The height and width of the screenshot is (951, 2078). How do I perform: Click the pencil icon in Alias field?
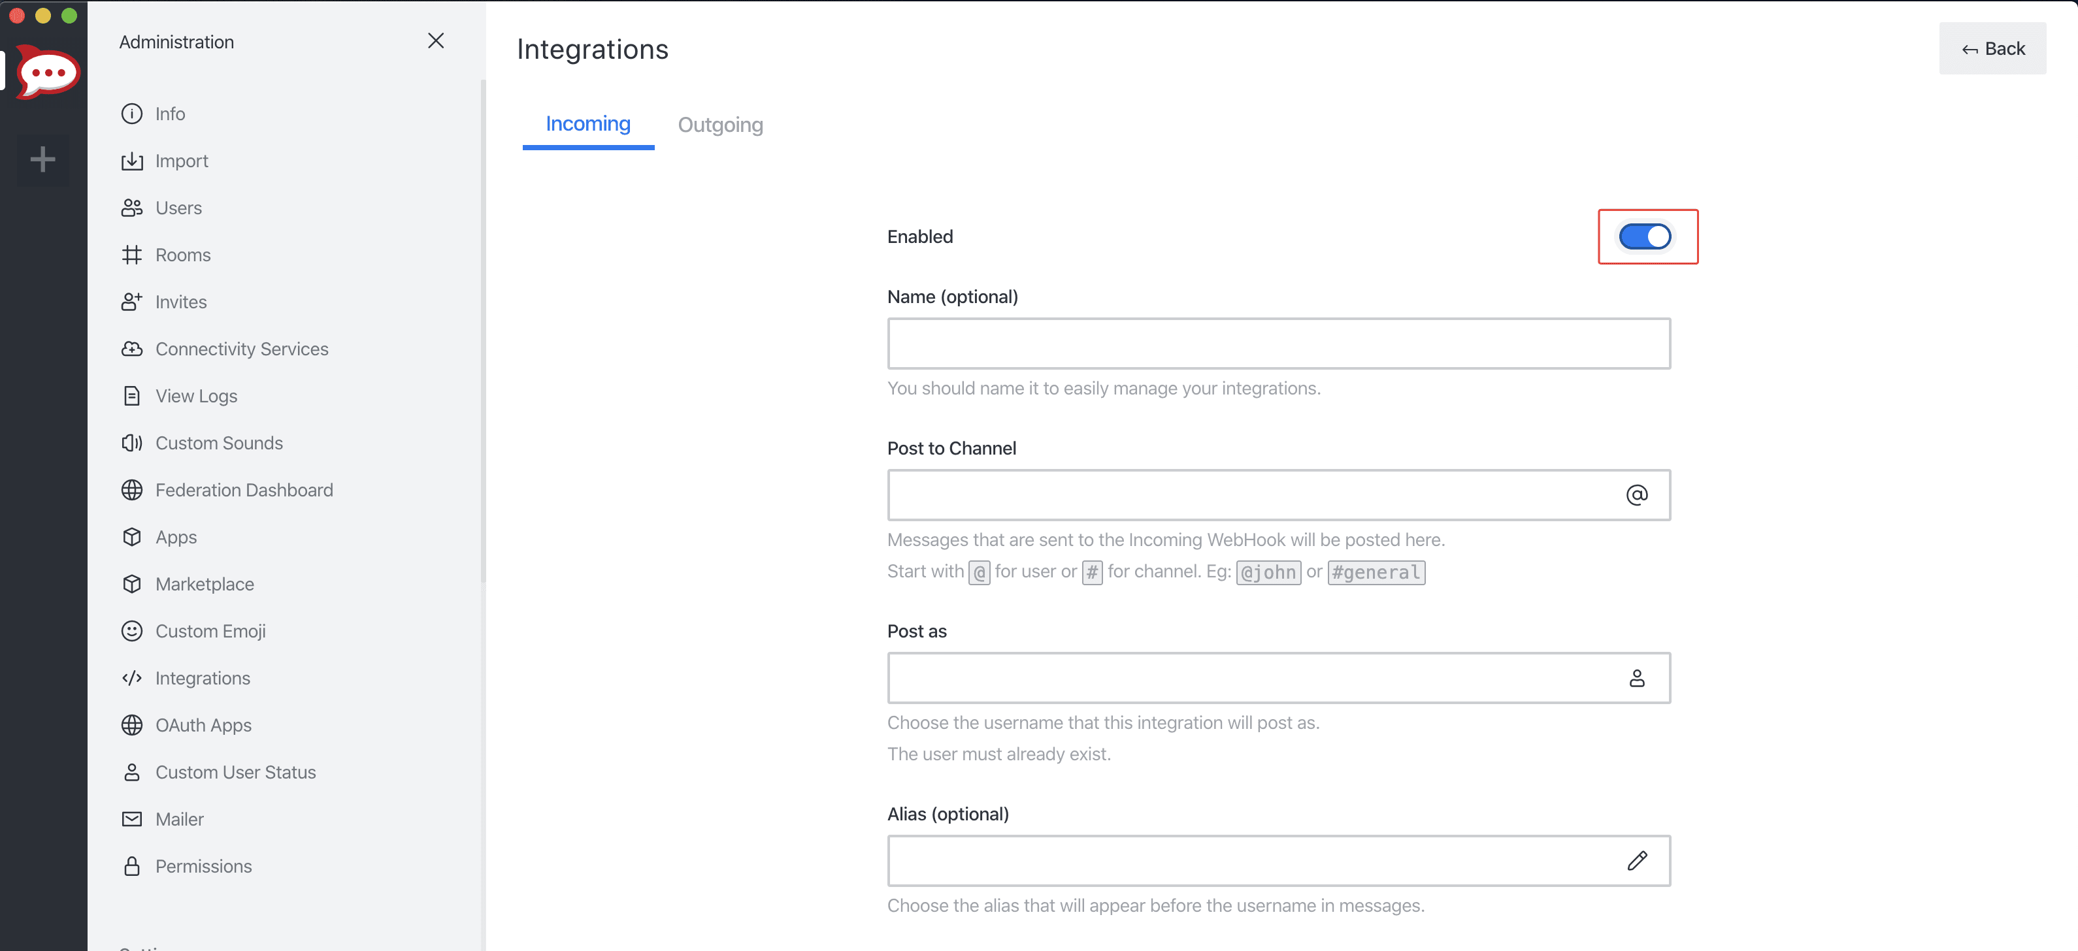click(1636, 861)
